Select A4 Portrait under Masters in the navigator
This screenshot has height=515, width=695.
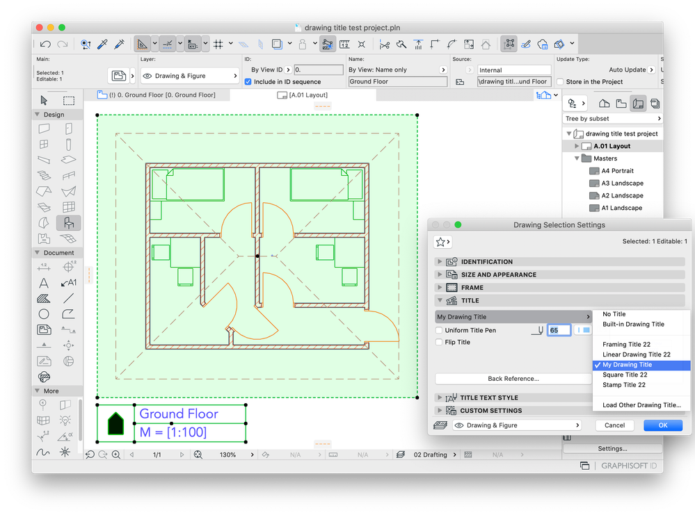click(616, 170)
